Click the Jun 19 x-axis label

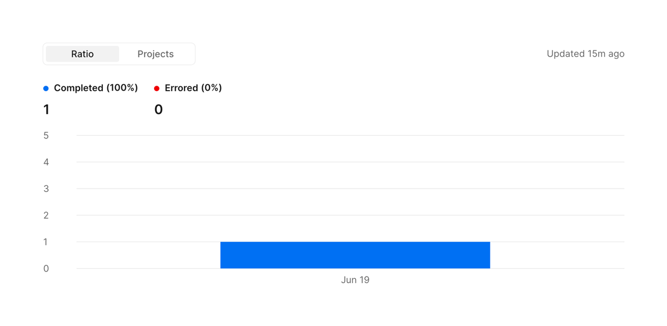coord(355,280)
